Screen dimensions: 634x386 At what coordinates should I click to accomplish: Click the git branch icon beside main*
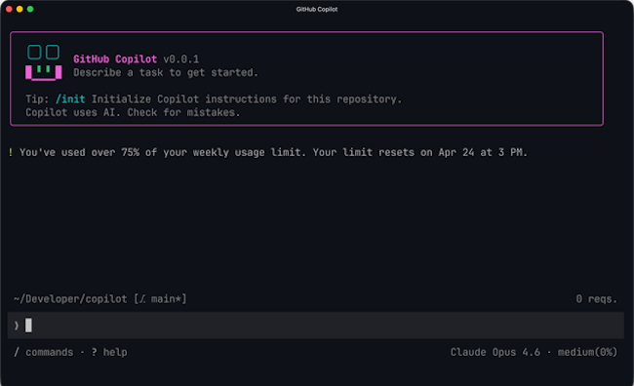(142, 299)
